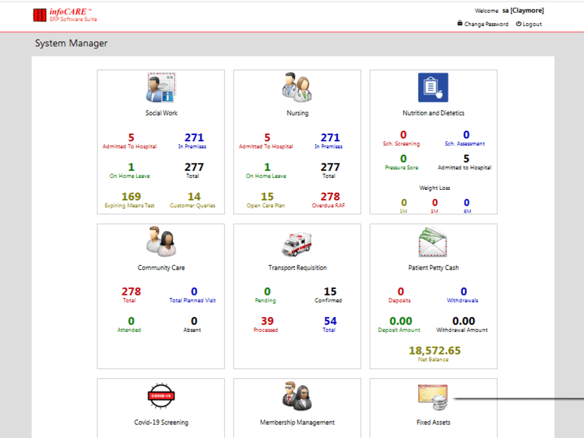Click Transport Pending count
This screenshot has height=438, width=584.
click(267, 291)
